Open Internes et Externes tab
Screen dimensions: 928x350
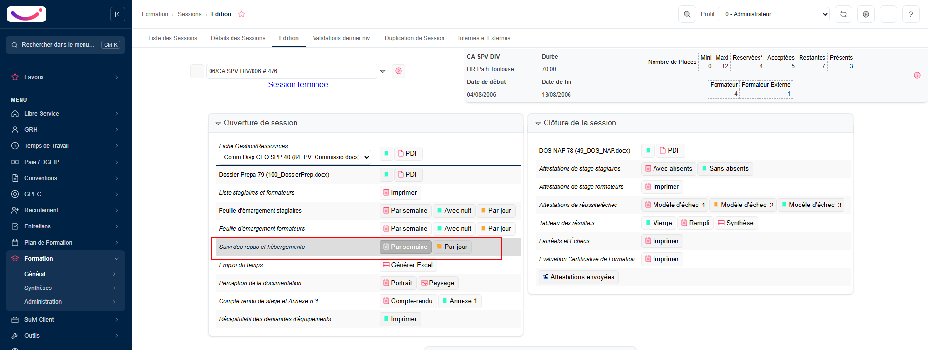click(x=484, y=38)
